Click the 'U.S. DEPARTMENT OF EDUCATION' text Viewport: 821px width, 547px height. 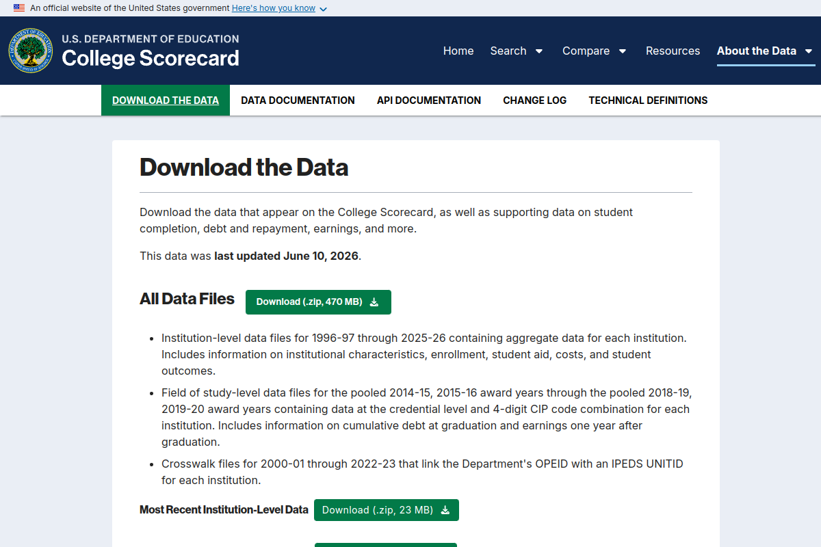coord(151,39)
